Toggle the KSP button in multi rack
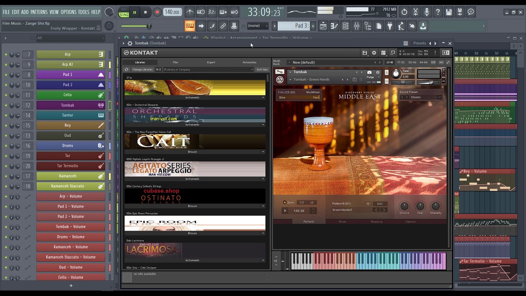The image size is (526, 296). pyautogui.click(x=433, y=62)
